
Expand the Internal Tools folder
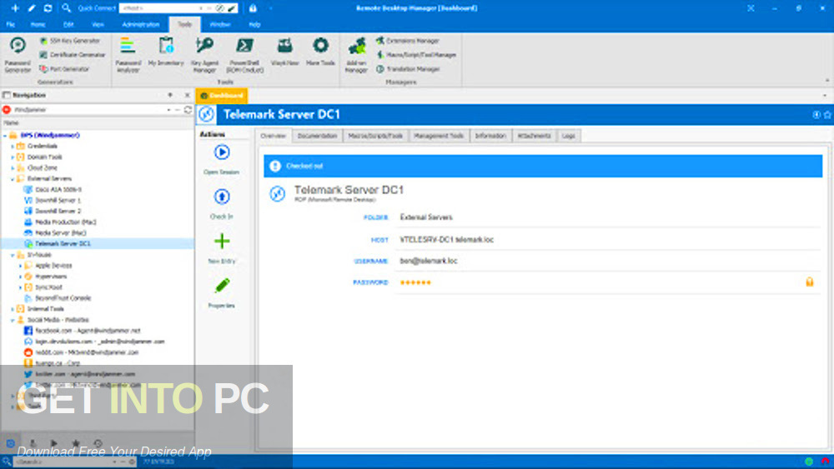[13, 309]
